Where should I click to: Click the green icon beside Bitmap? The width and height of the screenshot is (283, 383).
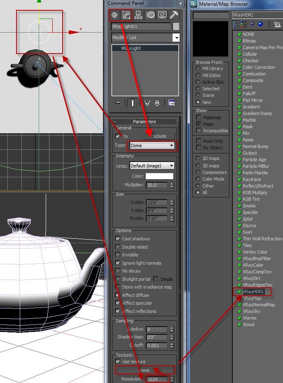point(239,41)
